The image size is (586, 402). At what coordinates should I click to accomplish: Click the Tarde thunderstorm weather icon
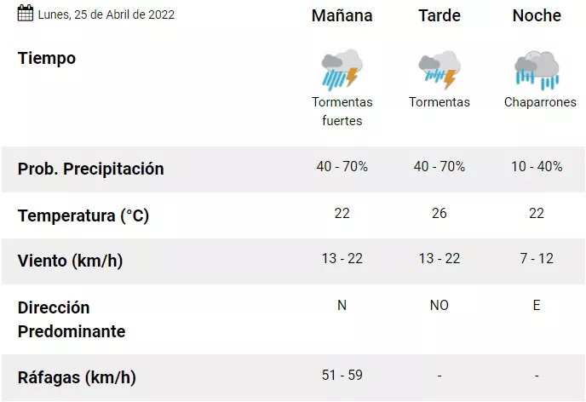439,70
